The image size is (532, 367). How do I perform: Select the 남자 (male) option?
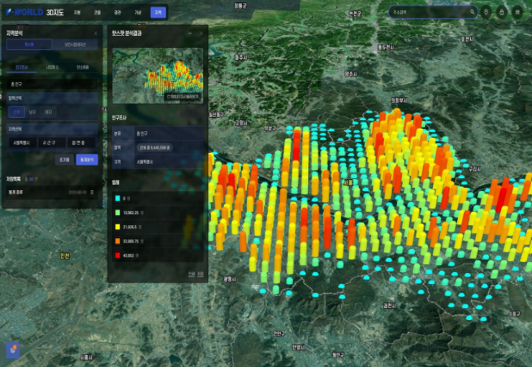(x=32, y=112)
